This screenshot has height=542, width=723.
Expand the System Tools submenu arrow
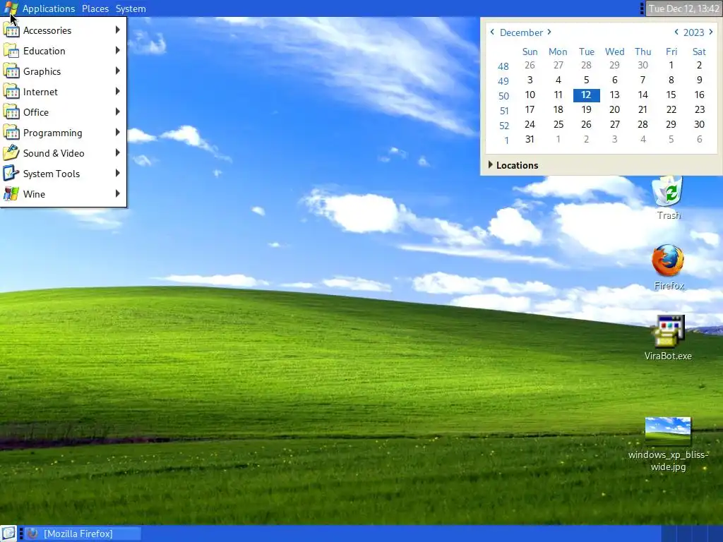tap(118, 174)
